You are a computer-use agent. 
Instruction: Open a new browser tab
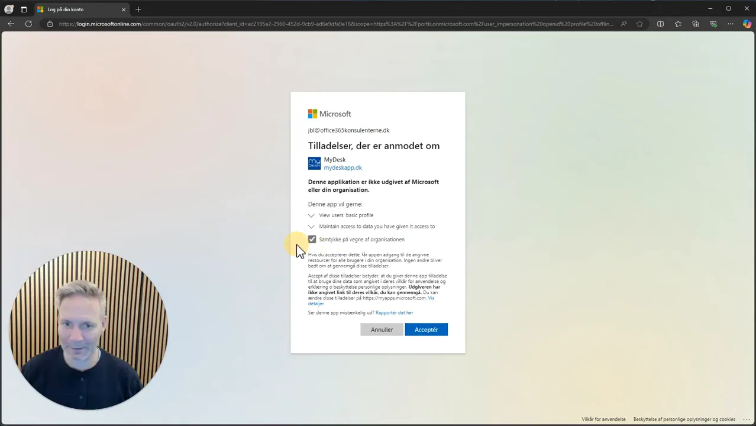(138, 9)
